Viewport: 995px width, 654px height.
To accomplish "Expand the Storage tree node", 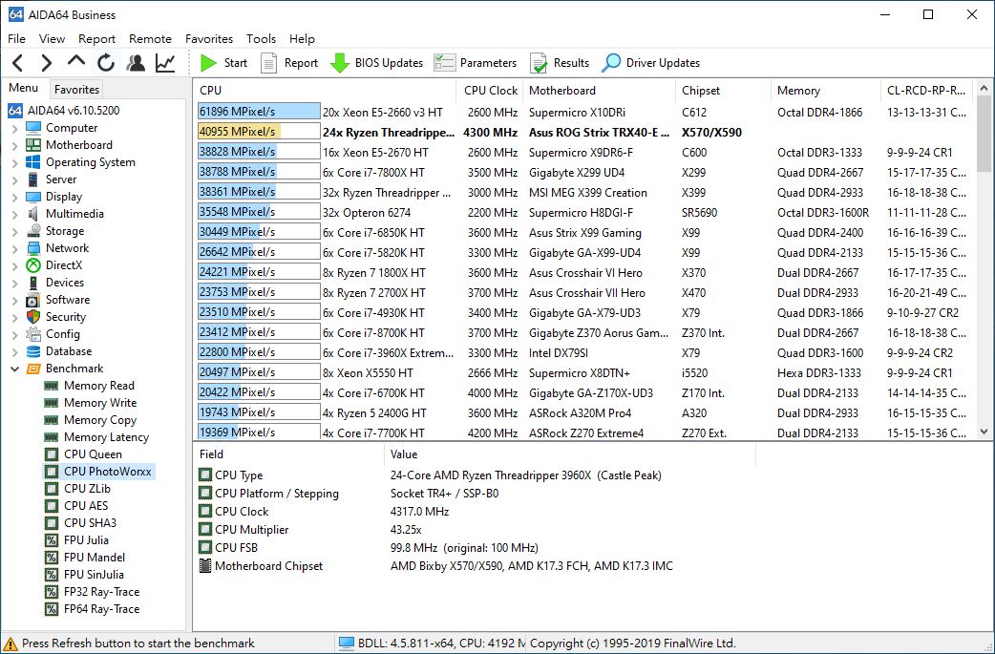I will coord(14,231).
